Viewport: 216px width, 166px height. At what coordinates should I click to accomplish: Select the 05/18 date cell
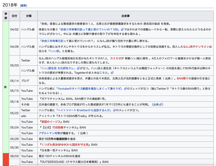tap(15, 102)
